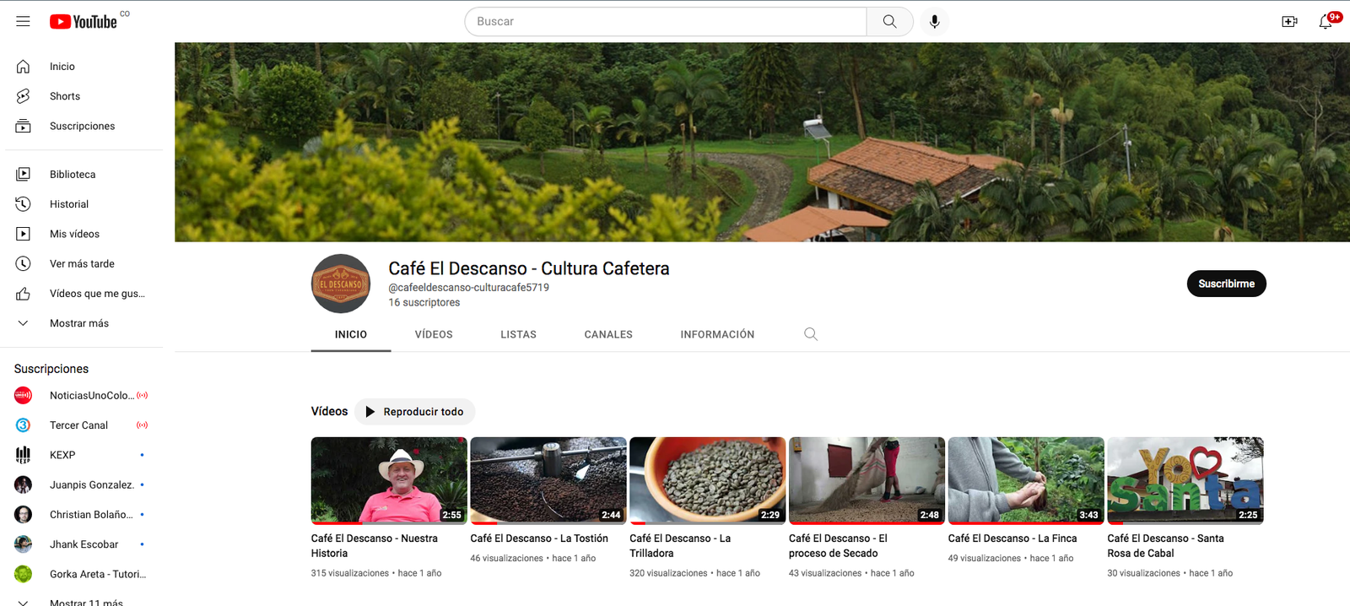Image resolution: width=1350 pixels, height=606 pixels.
Task: Open the notifications bell
Action: pyautogui.click(x=1326, y=21)
